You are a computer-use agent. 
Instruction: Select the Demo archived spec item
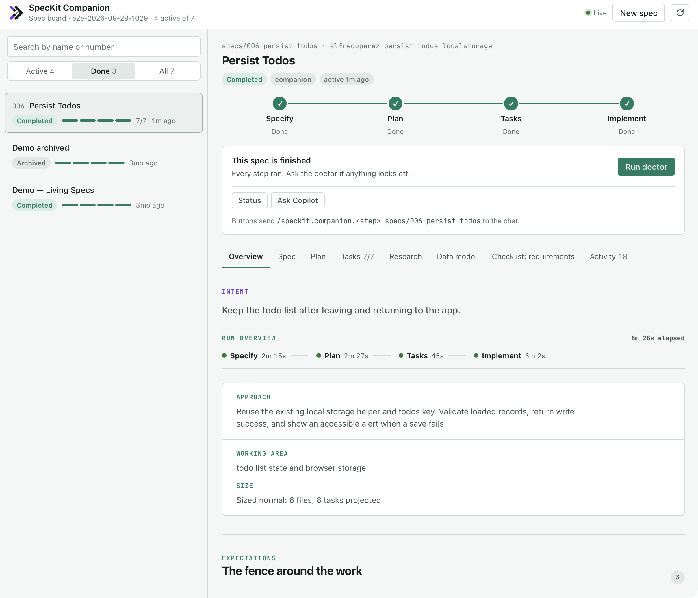pyautogui.click(x=103, y=155)
